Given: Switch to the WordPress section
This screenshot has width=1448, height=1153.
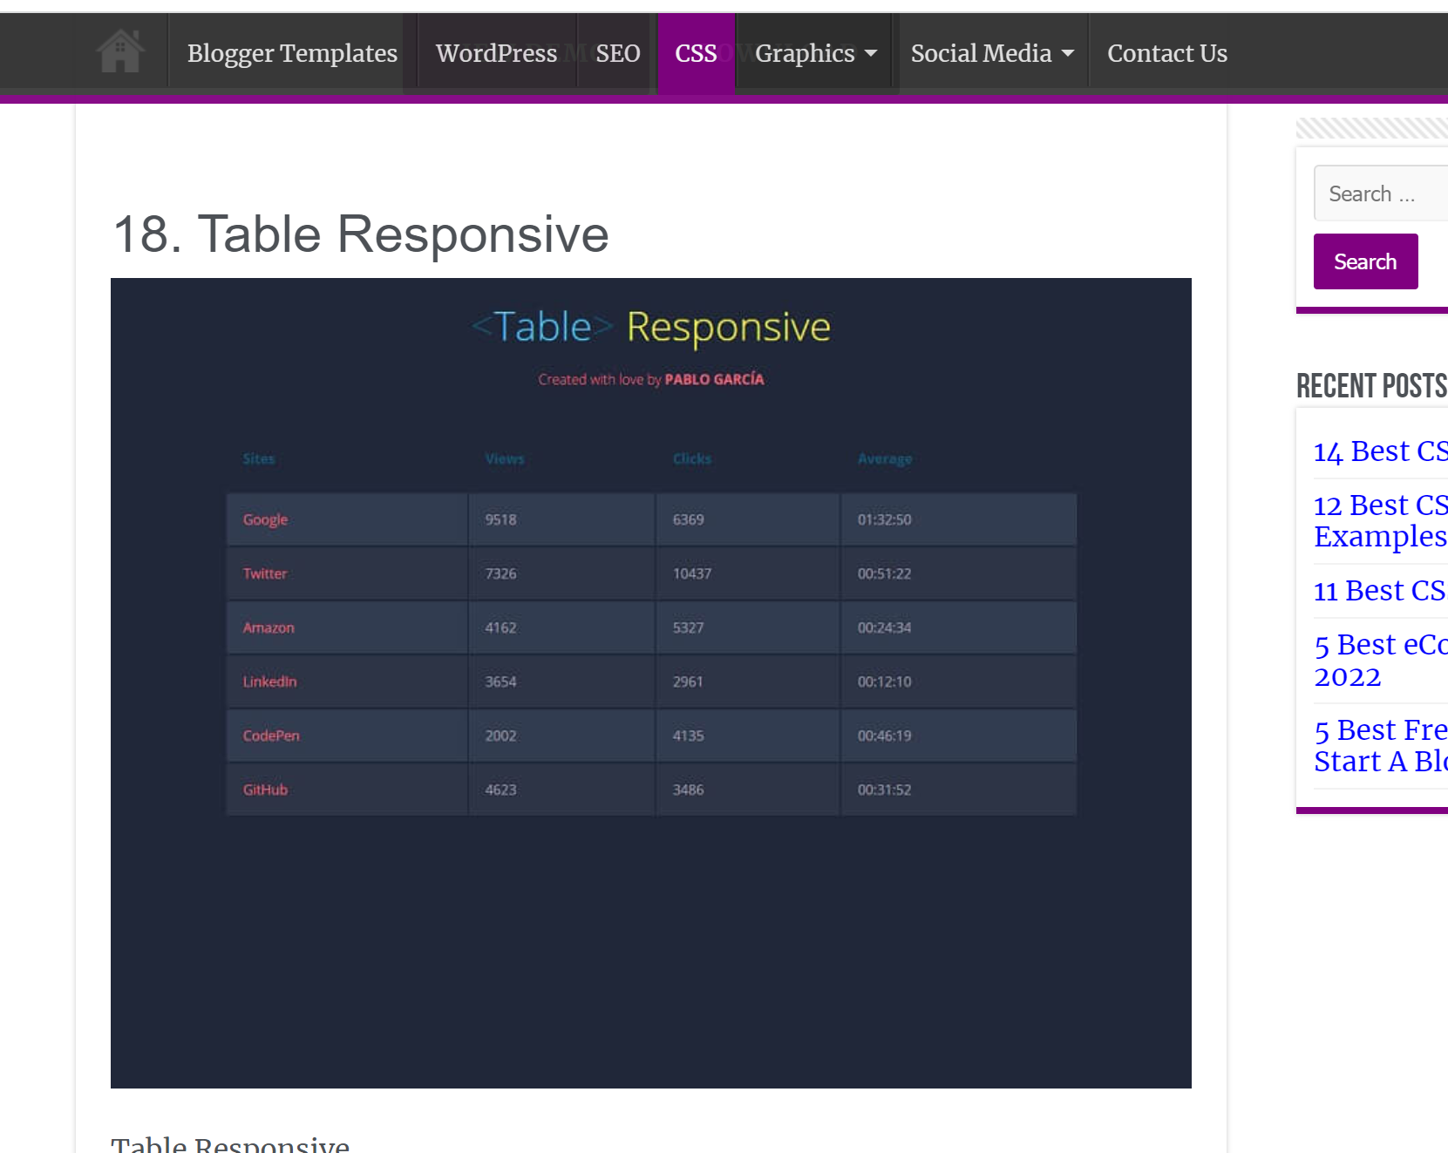Looking at the screenshot, I should (x=497, y=53).
